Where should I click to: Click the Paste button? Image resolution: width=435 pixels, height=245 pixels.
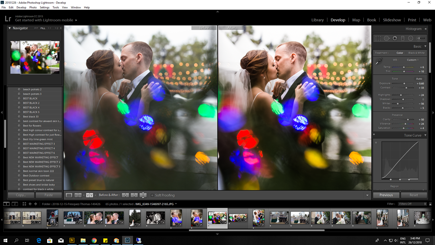coord(49,195)
